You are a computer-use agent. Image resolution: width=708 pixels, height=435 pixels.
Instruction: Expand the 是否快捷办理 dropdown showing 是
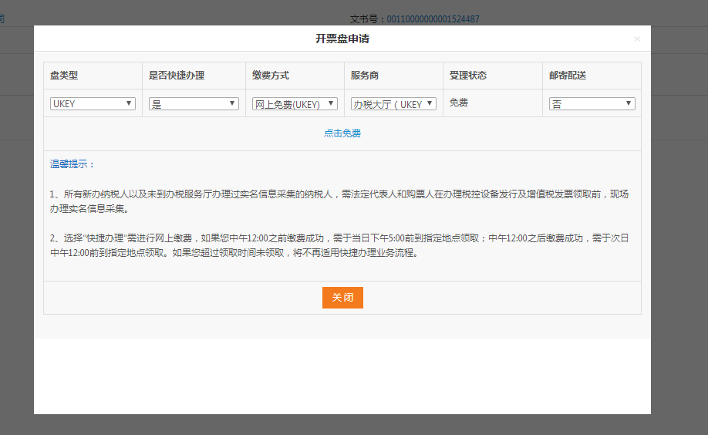point(194,104)
